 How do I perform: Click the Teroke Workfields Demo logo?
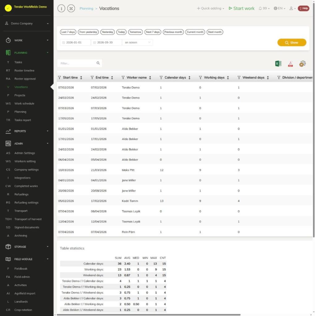8,8
